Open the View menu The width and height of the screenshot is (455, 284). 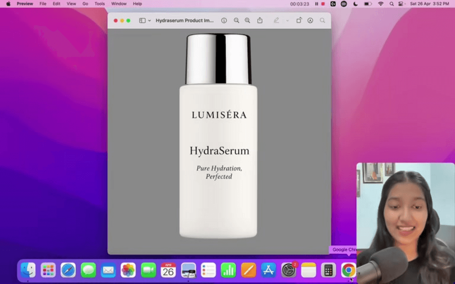(x=72, y=4)
